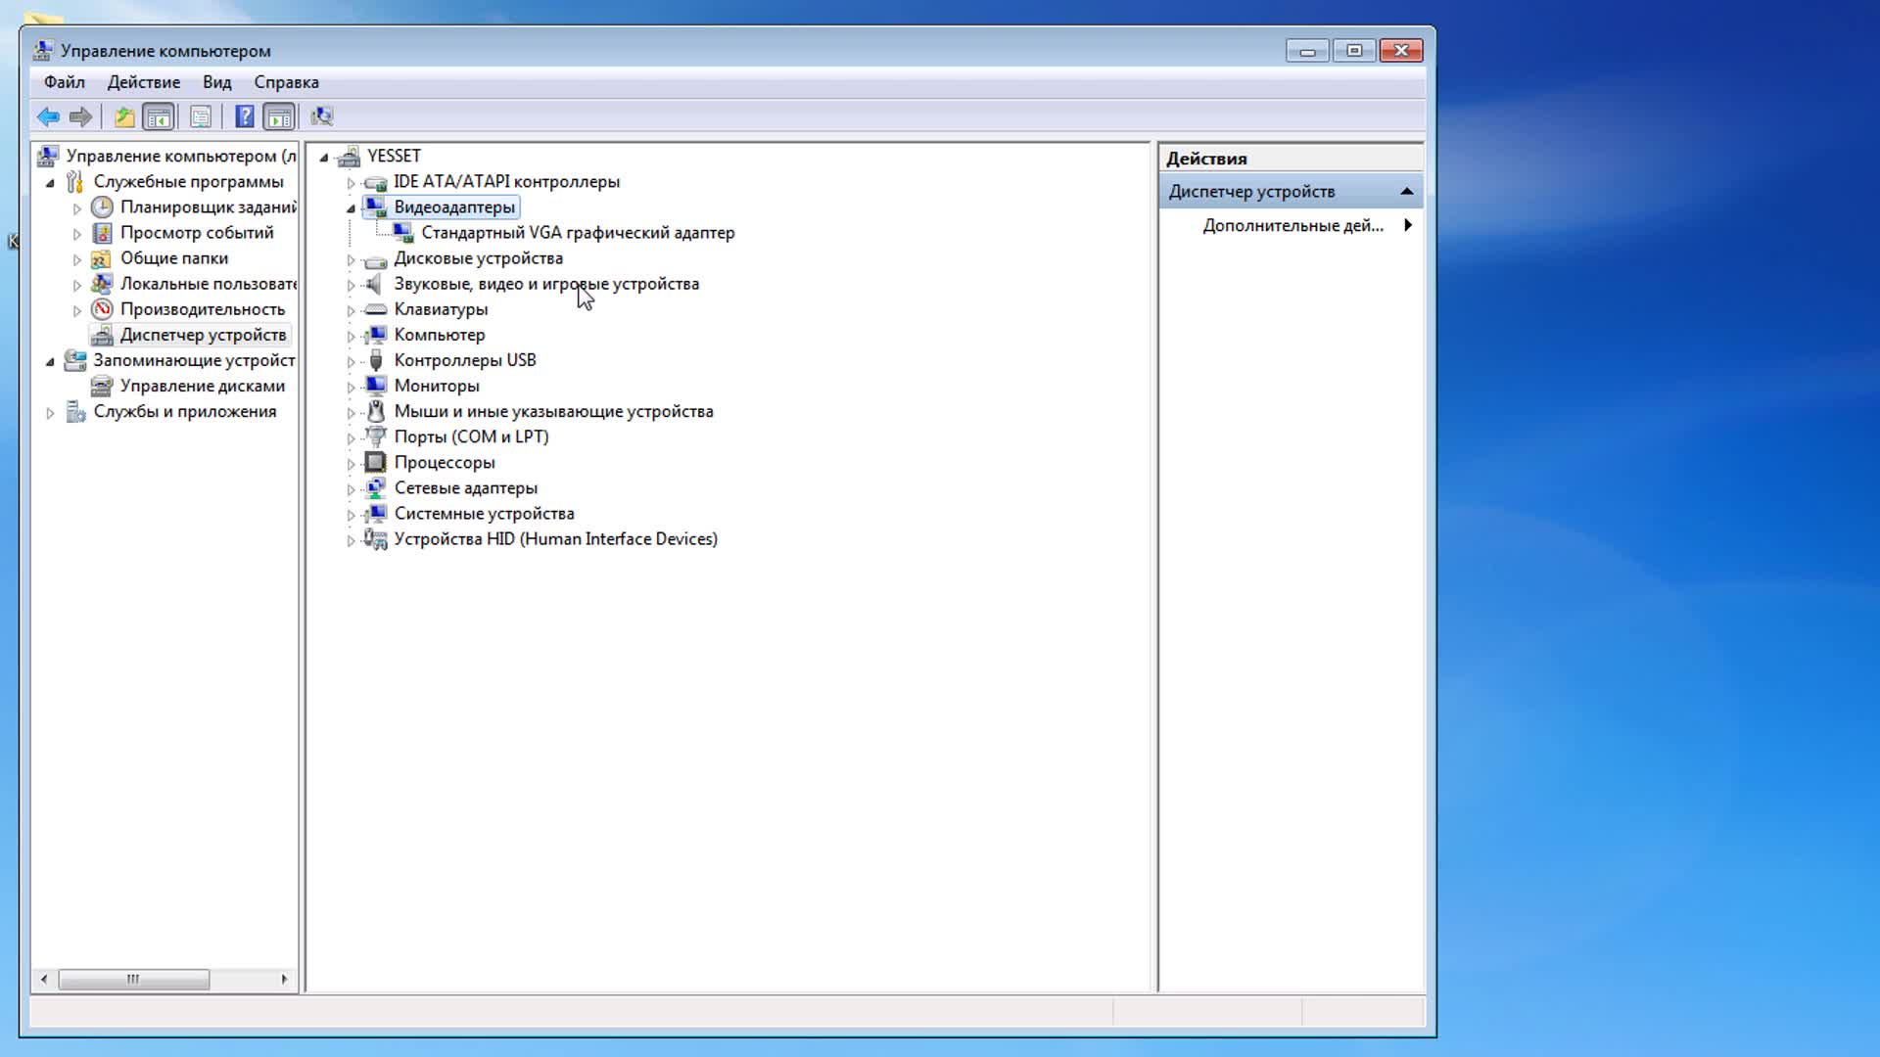This screenshot has height=1057, width=1880.
Task: Click the Звуковые устройства speaker icon
Action: click(x=376, y=284)
